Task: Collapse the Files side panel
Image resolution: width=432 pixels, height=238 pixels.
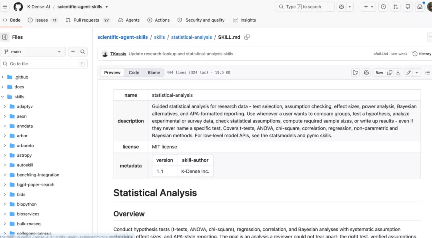Action: (x=5, y=37)
